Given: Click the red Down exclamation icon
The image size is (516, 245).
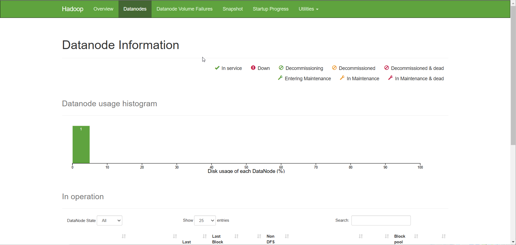Looking at the screenshot, I should (x=253, y=68).
